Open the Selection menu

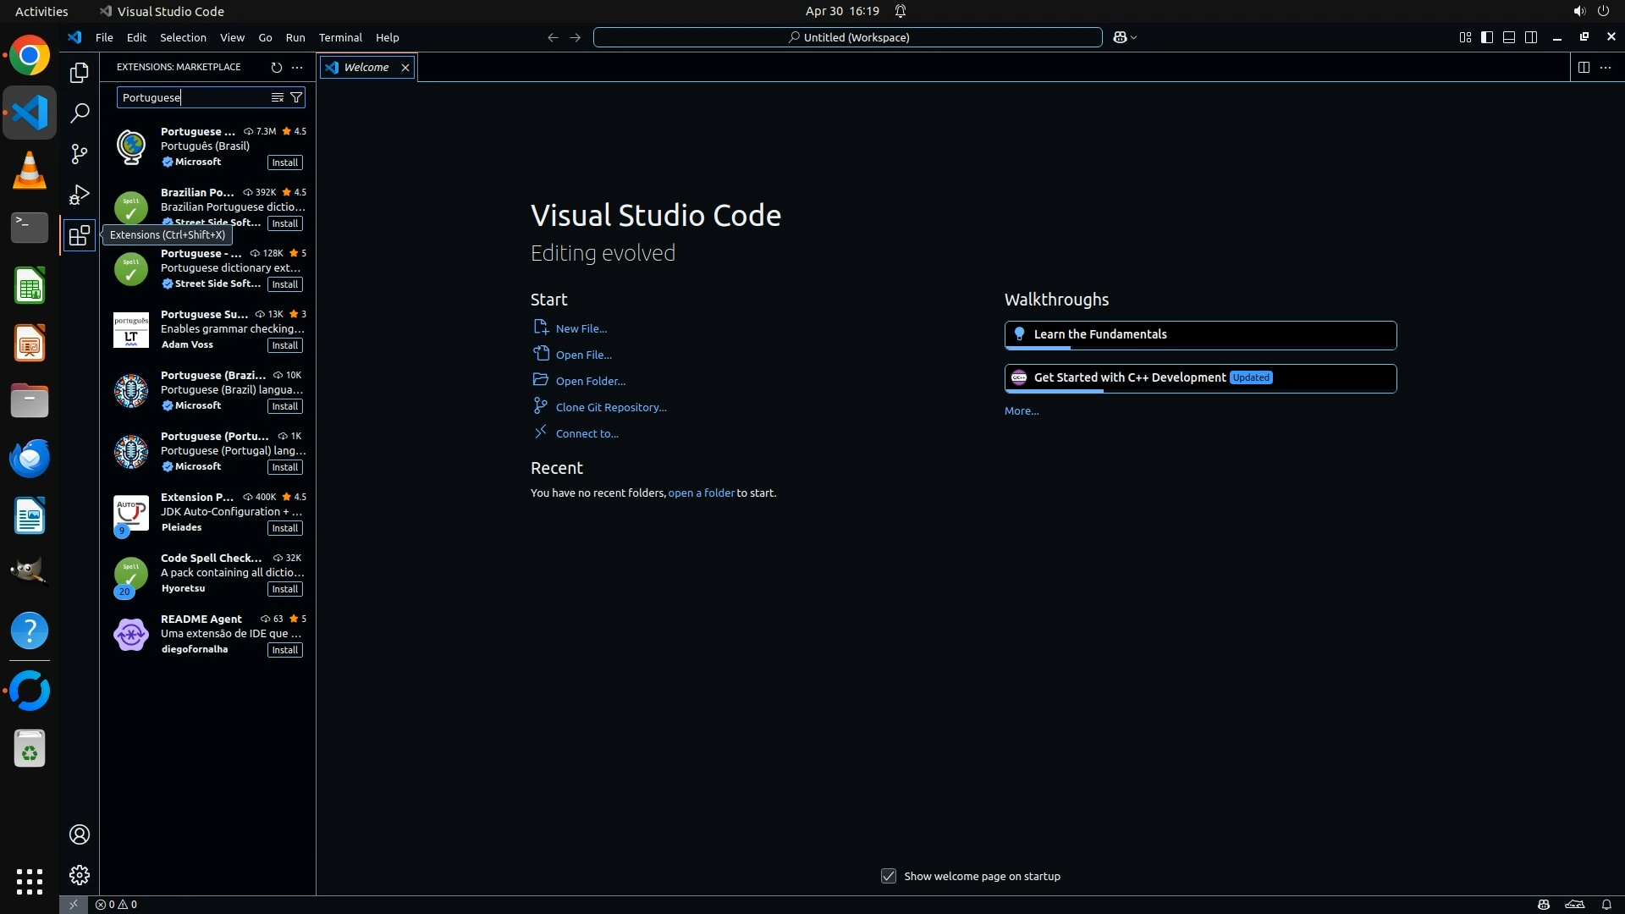pos(183,37)
